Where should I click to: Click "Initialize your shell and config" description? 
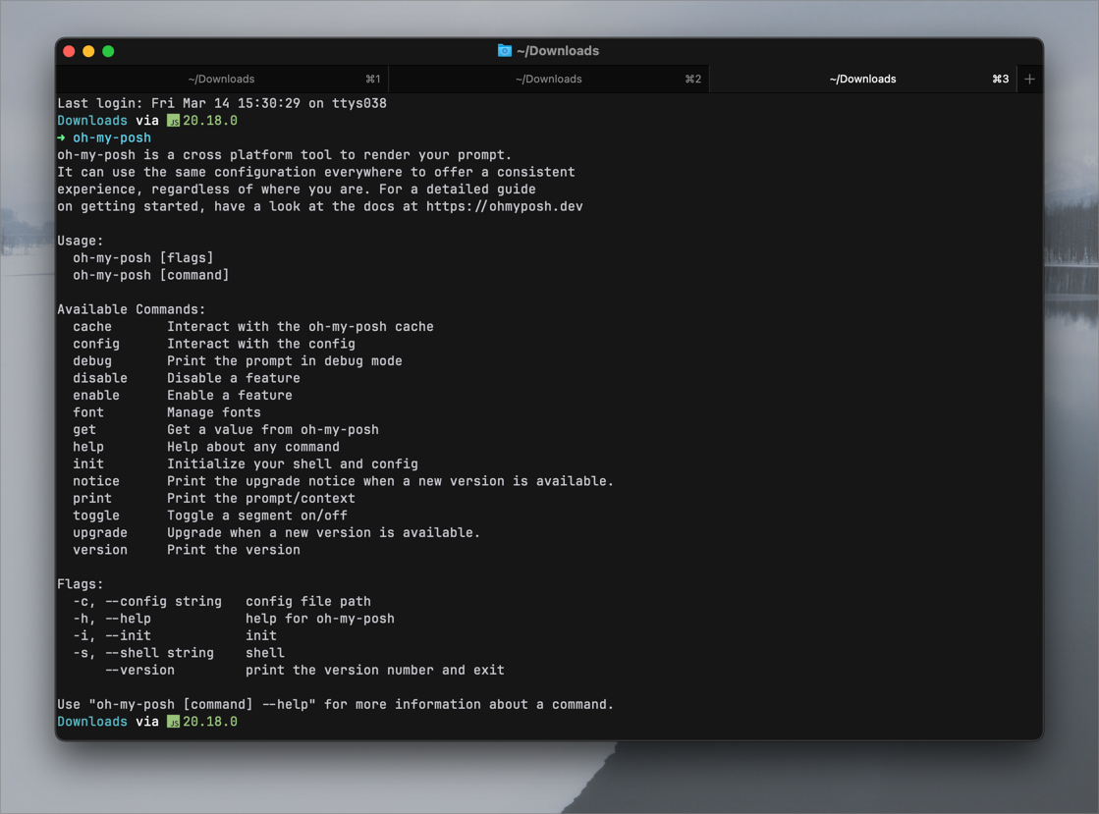click(x=293, y=463)
